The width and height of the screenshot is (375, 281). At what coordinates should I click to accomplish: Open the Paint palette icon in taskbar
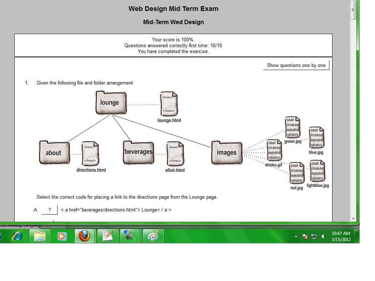(x=153, y=236)
